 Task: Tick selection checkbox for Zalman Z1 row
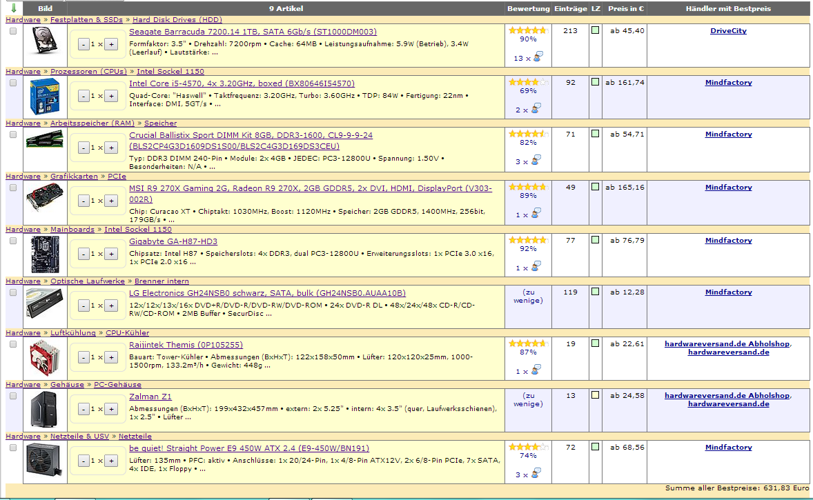(x=13, y=397)
